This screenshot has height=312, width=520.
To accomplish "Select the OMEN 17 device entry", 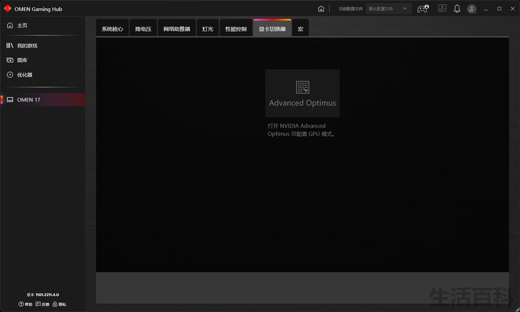I will [x=42, y=100].
